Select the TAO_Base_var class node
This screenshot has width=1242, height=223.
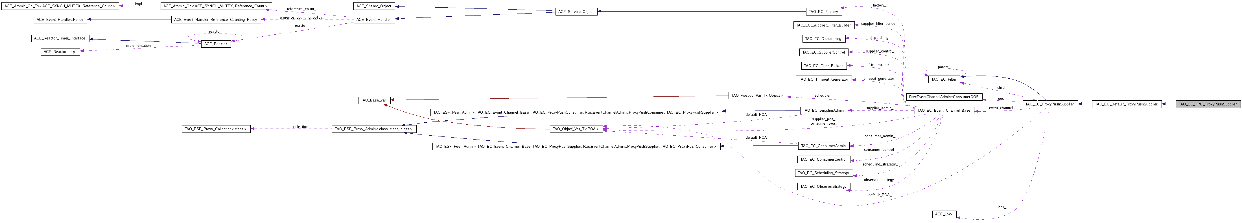373,100
